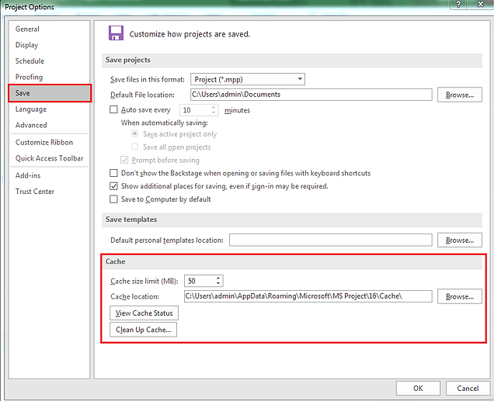The height and width of the screenshot is (401, 494).
Task: Browse for default file location
Action: pos(460,95)
